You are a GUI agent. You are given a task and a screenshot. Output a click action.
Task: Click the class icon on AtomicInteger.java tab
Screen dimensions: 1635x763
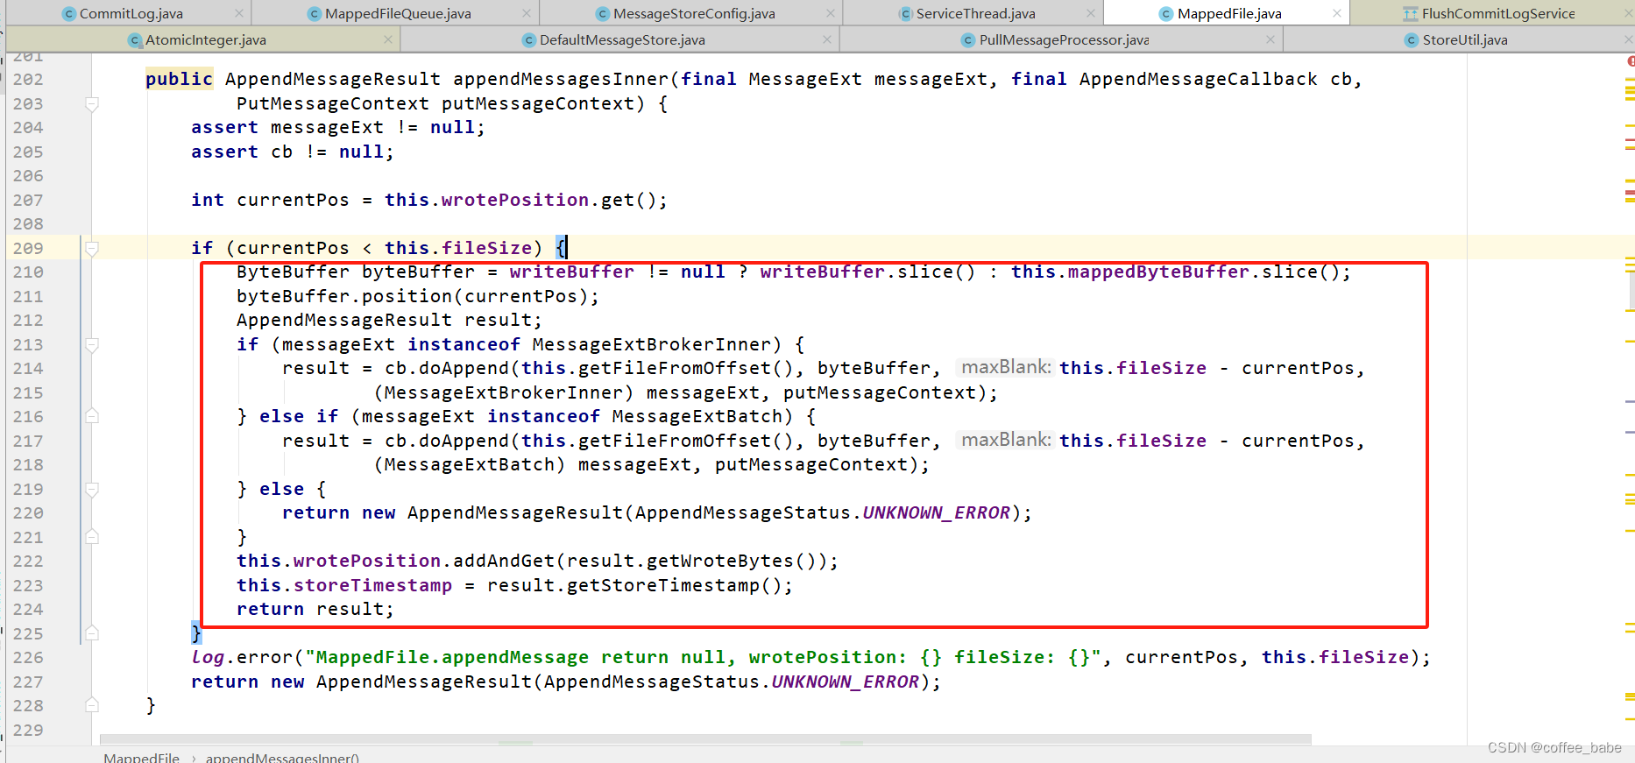[135, 40]
